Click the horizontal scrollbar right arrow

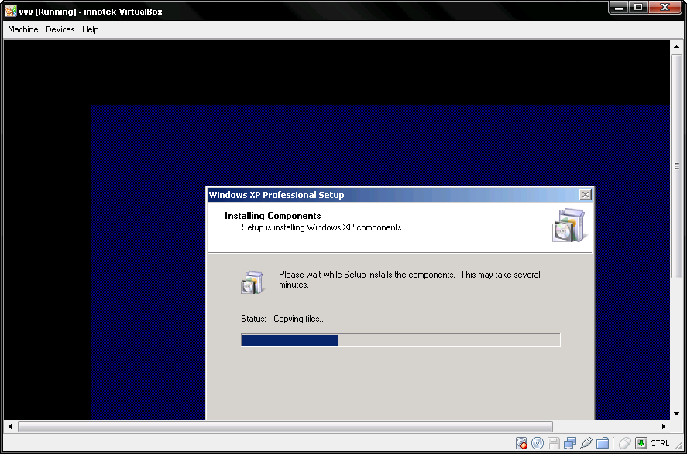coord(663,426)
